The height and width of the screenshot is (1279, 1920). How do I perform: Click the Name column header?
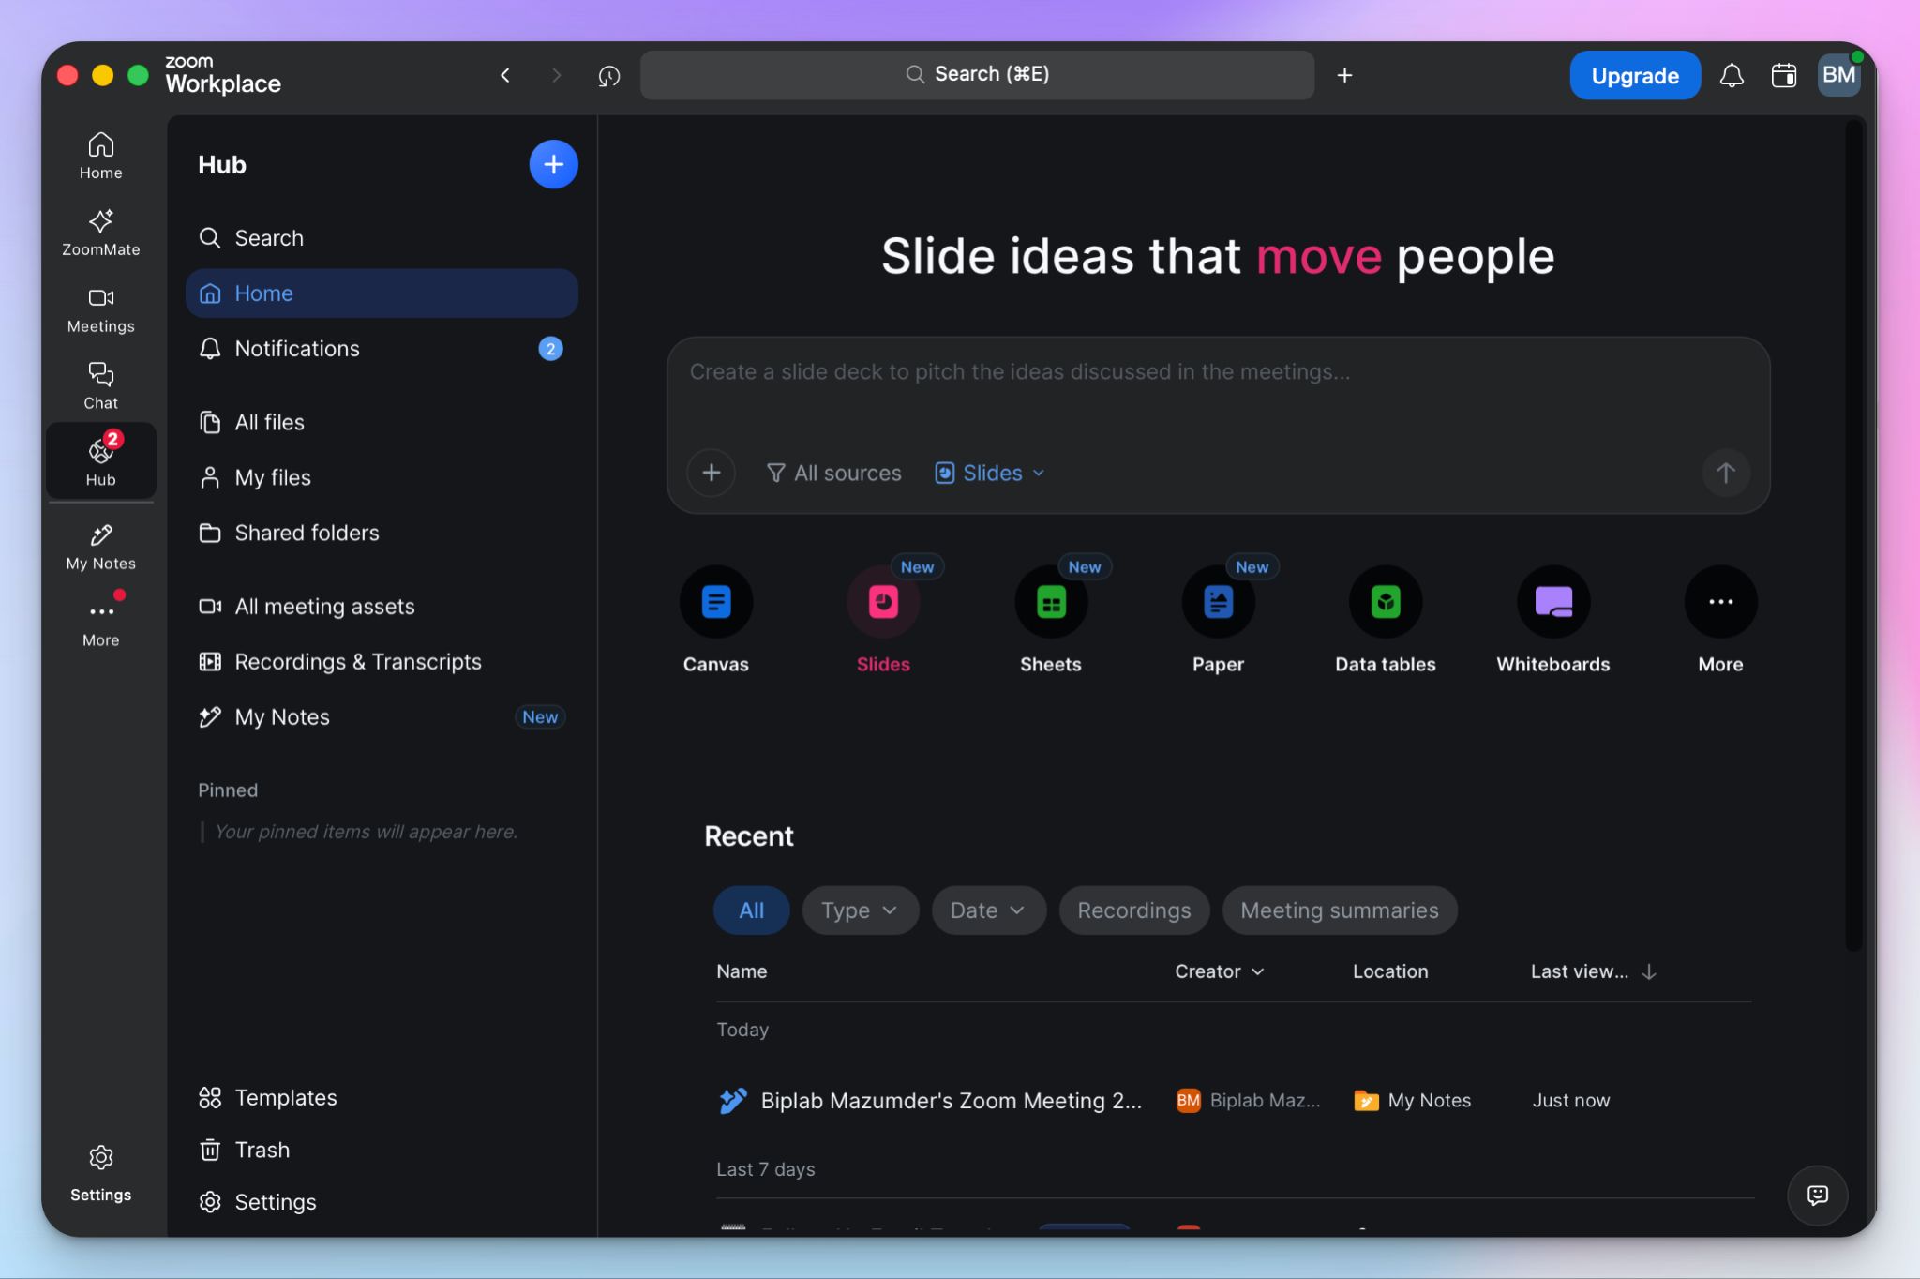[x=742, y=971]
